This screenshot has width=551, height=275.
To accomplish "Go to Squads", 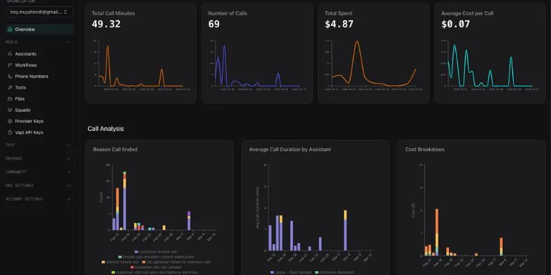I will (23, 110).
